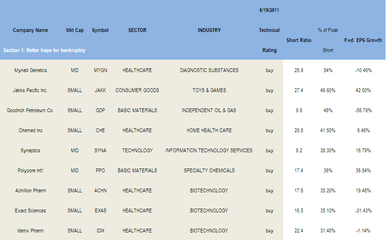This screenshot has width=386, height=242.
Task: Click the 49.60% float short value
Action: tap(328, 90)
